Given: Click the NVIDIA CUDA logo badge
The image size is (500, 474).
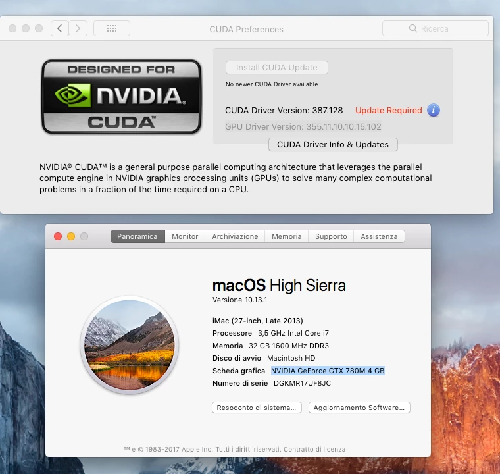Looking at the screenshot, I should pyautogui.click(x=121, y=96).
